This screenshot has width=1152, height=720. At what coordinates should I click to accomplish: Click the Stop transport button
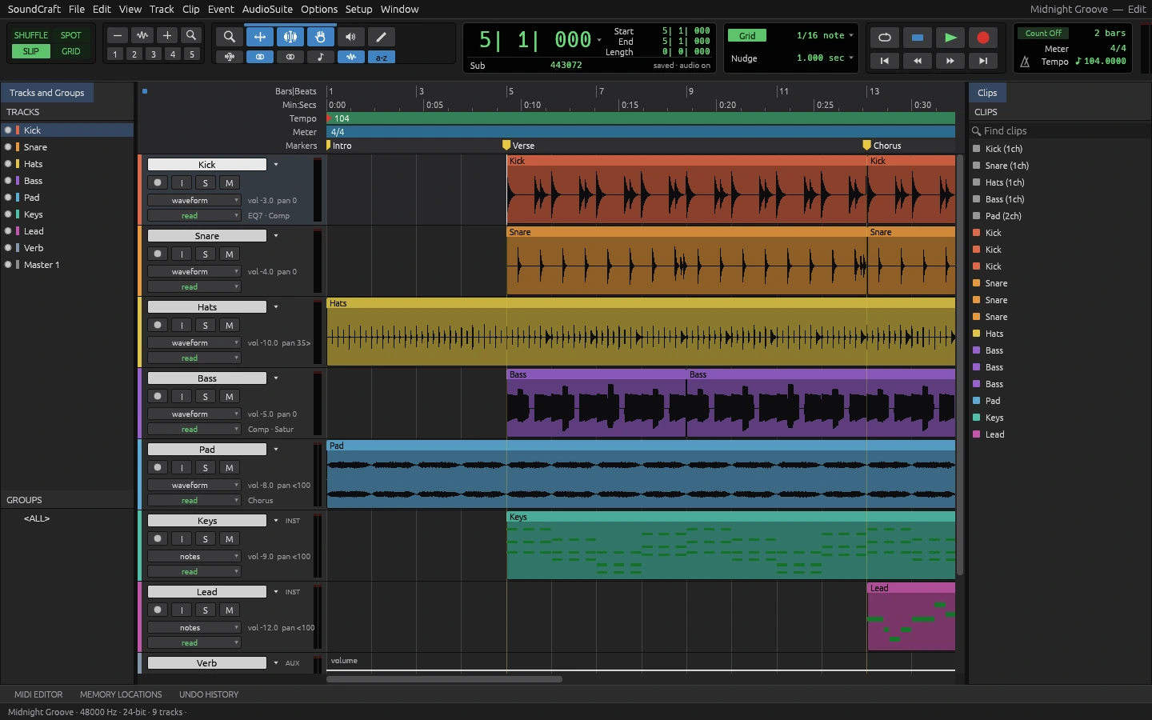[918, 38]
